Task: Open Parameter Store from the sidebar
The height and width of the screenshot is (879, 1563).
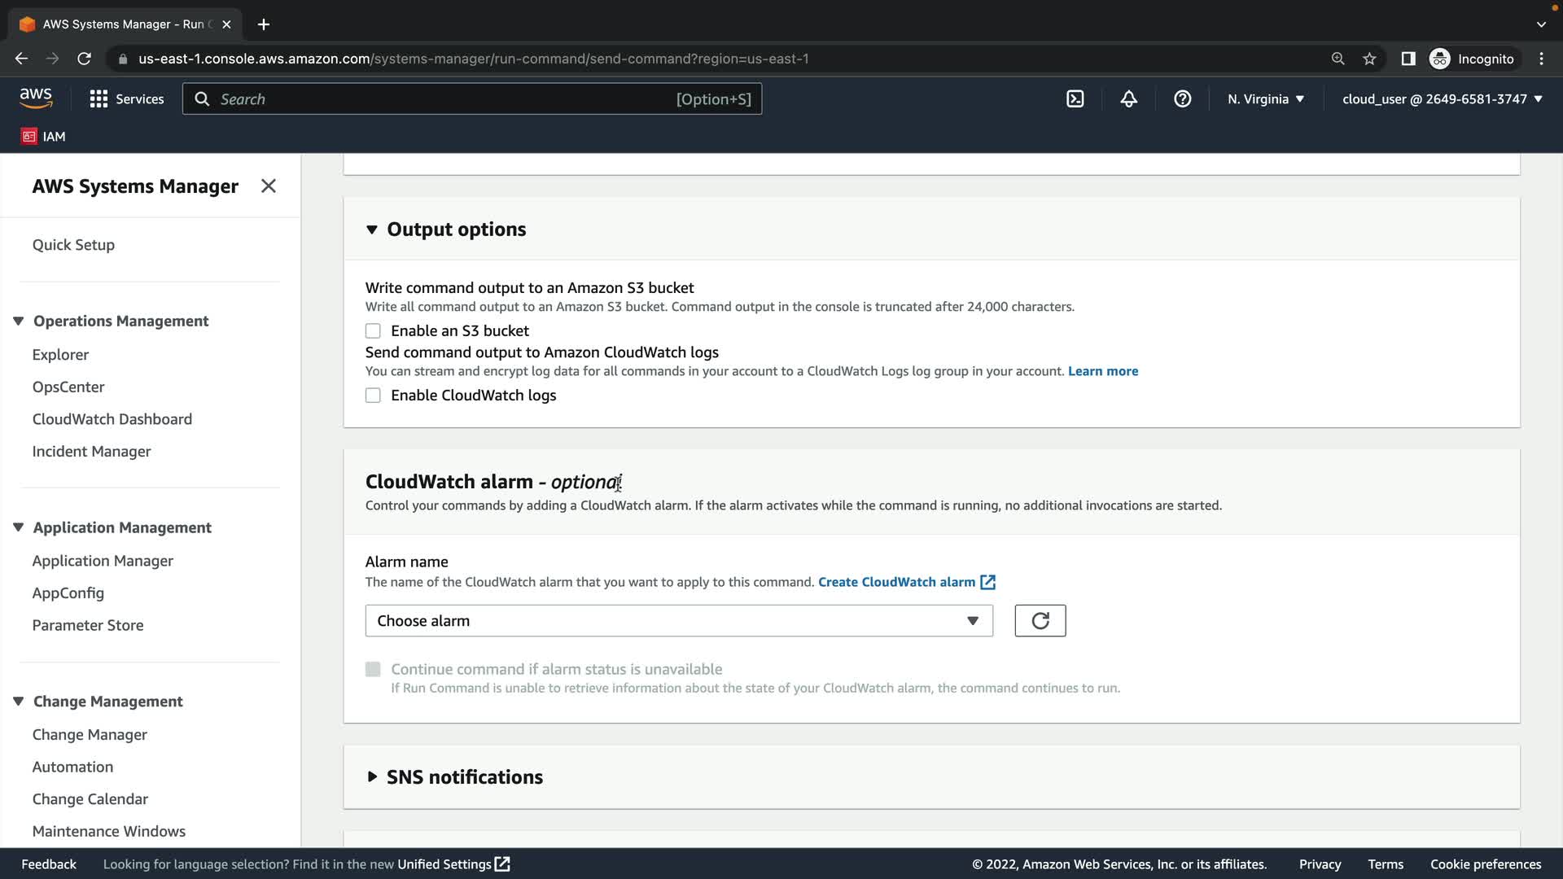Action: pyautogui.click(x=88, y=625)
